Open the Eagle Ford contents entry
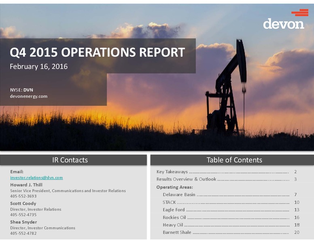This screenshot has height=243, width=314. pos(231,210)
